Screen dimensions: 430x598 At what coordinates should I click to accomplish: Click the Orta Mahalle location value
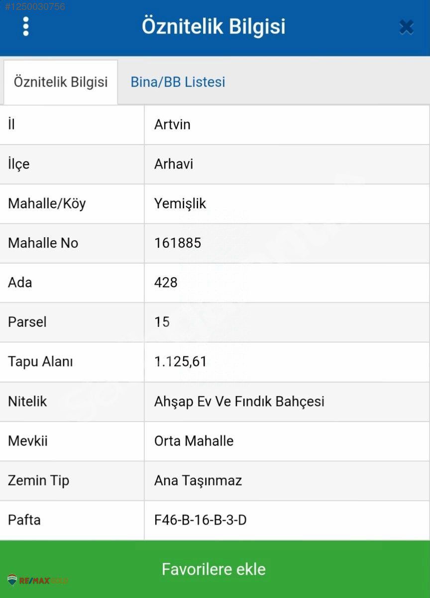(x=194, y=441)
